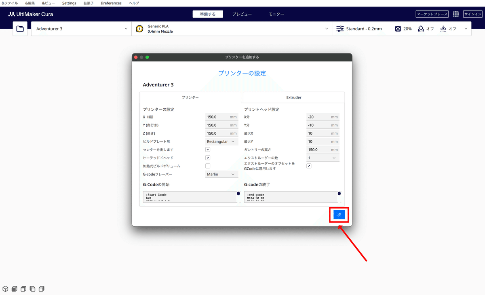Open the Settings menu

[x=69, y=3]
